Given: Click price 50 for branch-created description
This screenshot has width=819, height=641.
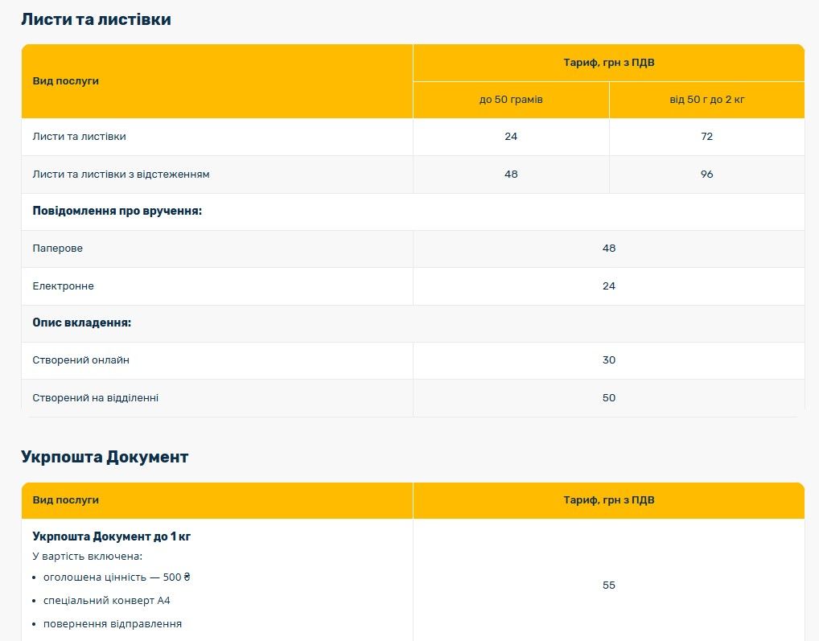Looking at the screenshot, I should click(x=608, y=397).
